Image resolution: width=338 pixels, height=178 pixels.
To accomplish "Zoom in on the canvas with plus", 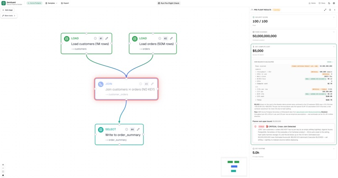I will click(x=3, y=165).
